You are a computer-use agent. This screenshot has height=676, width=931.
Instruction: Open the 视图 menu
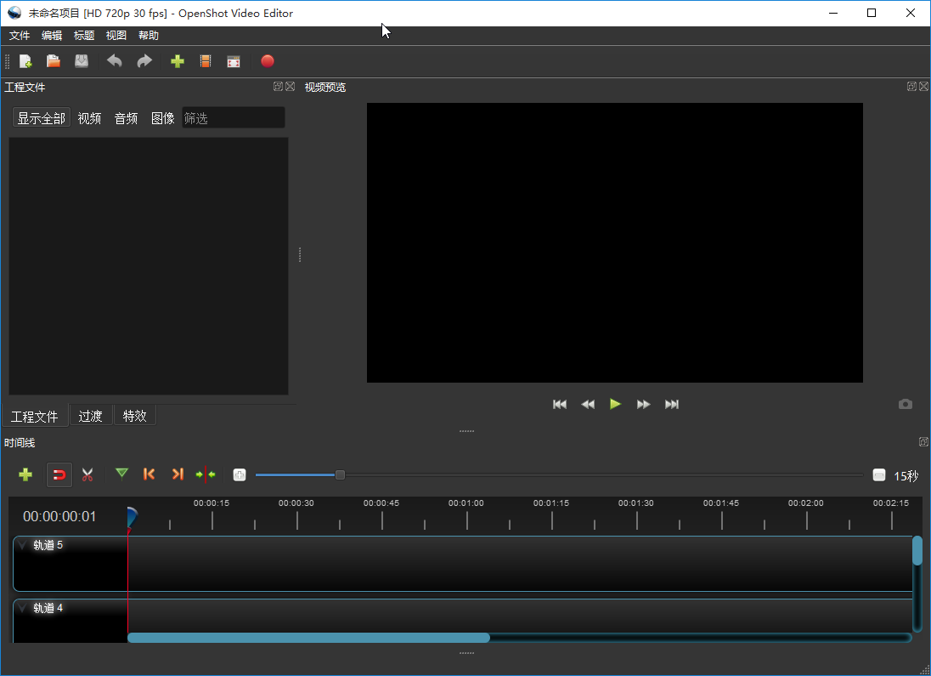tap(116, 35)
